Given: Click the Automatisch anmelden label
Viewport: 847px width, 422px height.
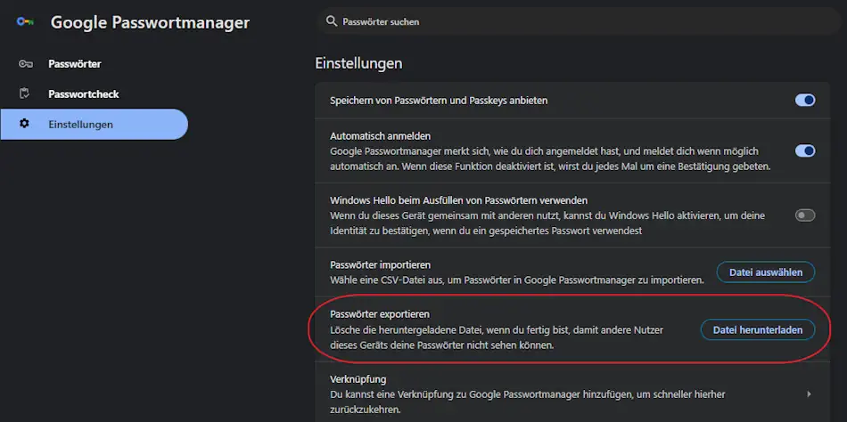Looking at the screenshot, I should [x=381, y=136].
